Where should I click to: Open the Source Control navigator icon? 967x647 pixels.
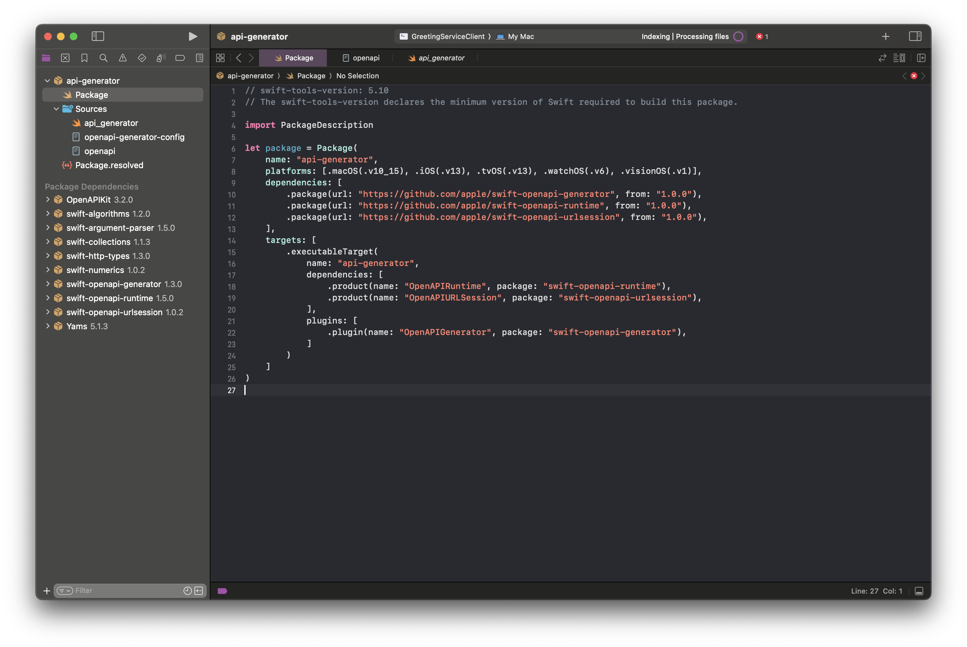65,58
